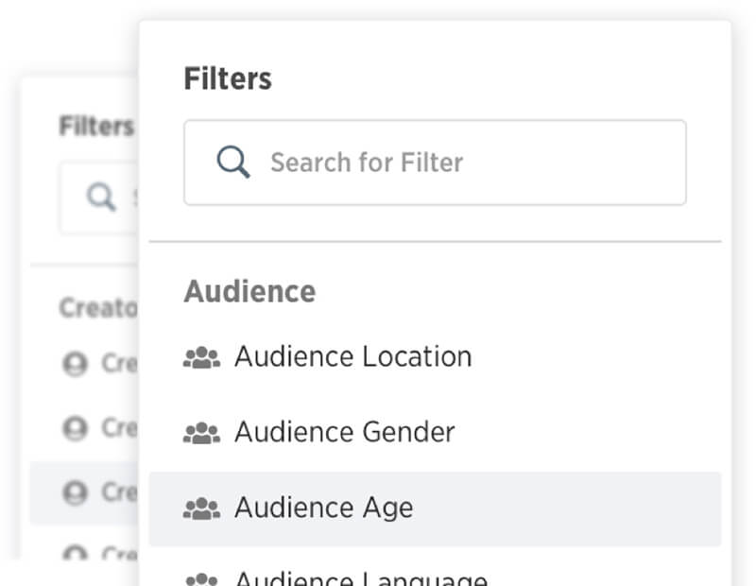Click the first blurred Creator row's person icon
756x586 pixels.
tap(76, 364)
